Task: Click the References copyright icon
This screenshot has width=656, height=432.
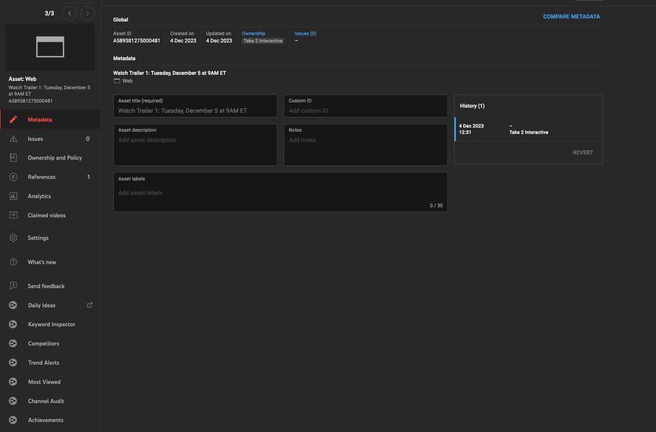Action: [x=13, y=177]
